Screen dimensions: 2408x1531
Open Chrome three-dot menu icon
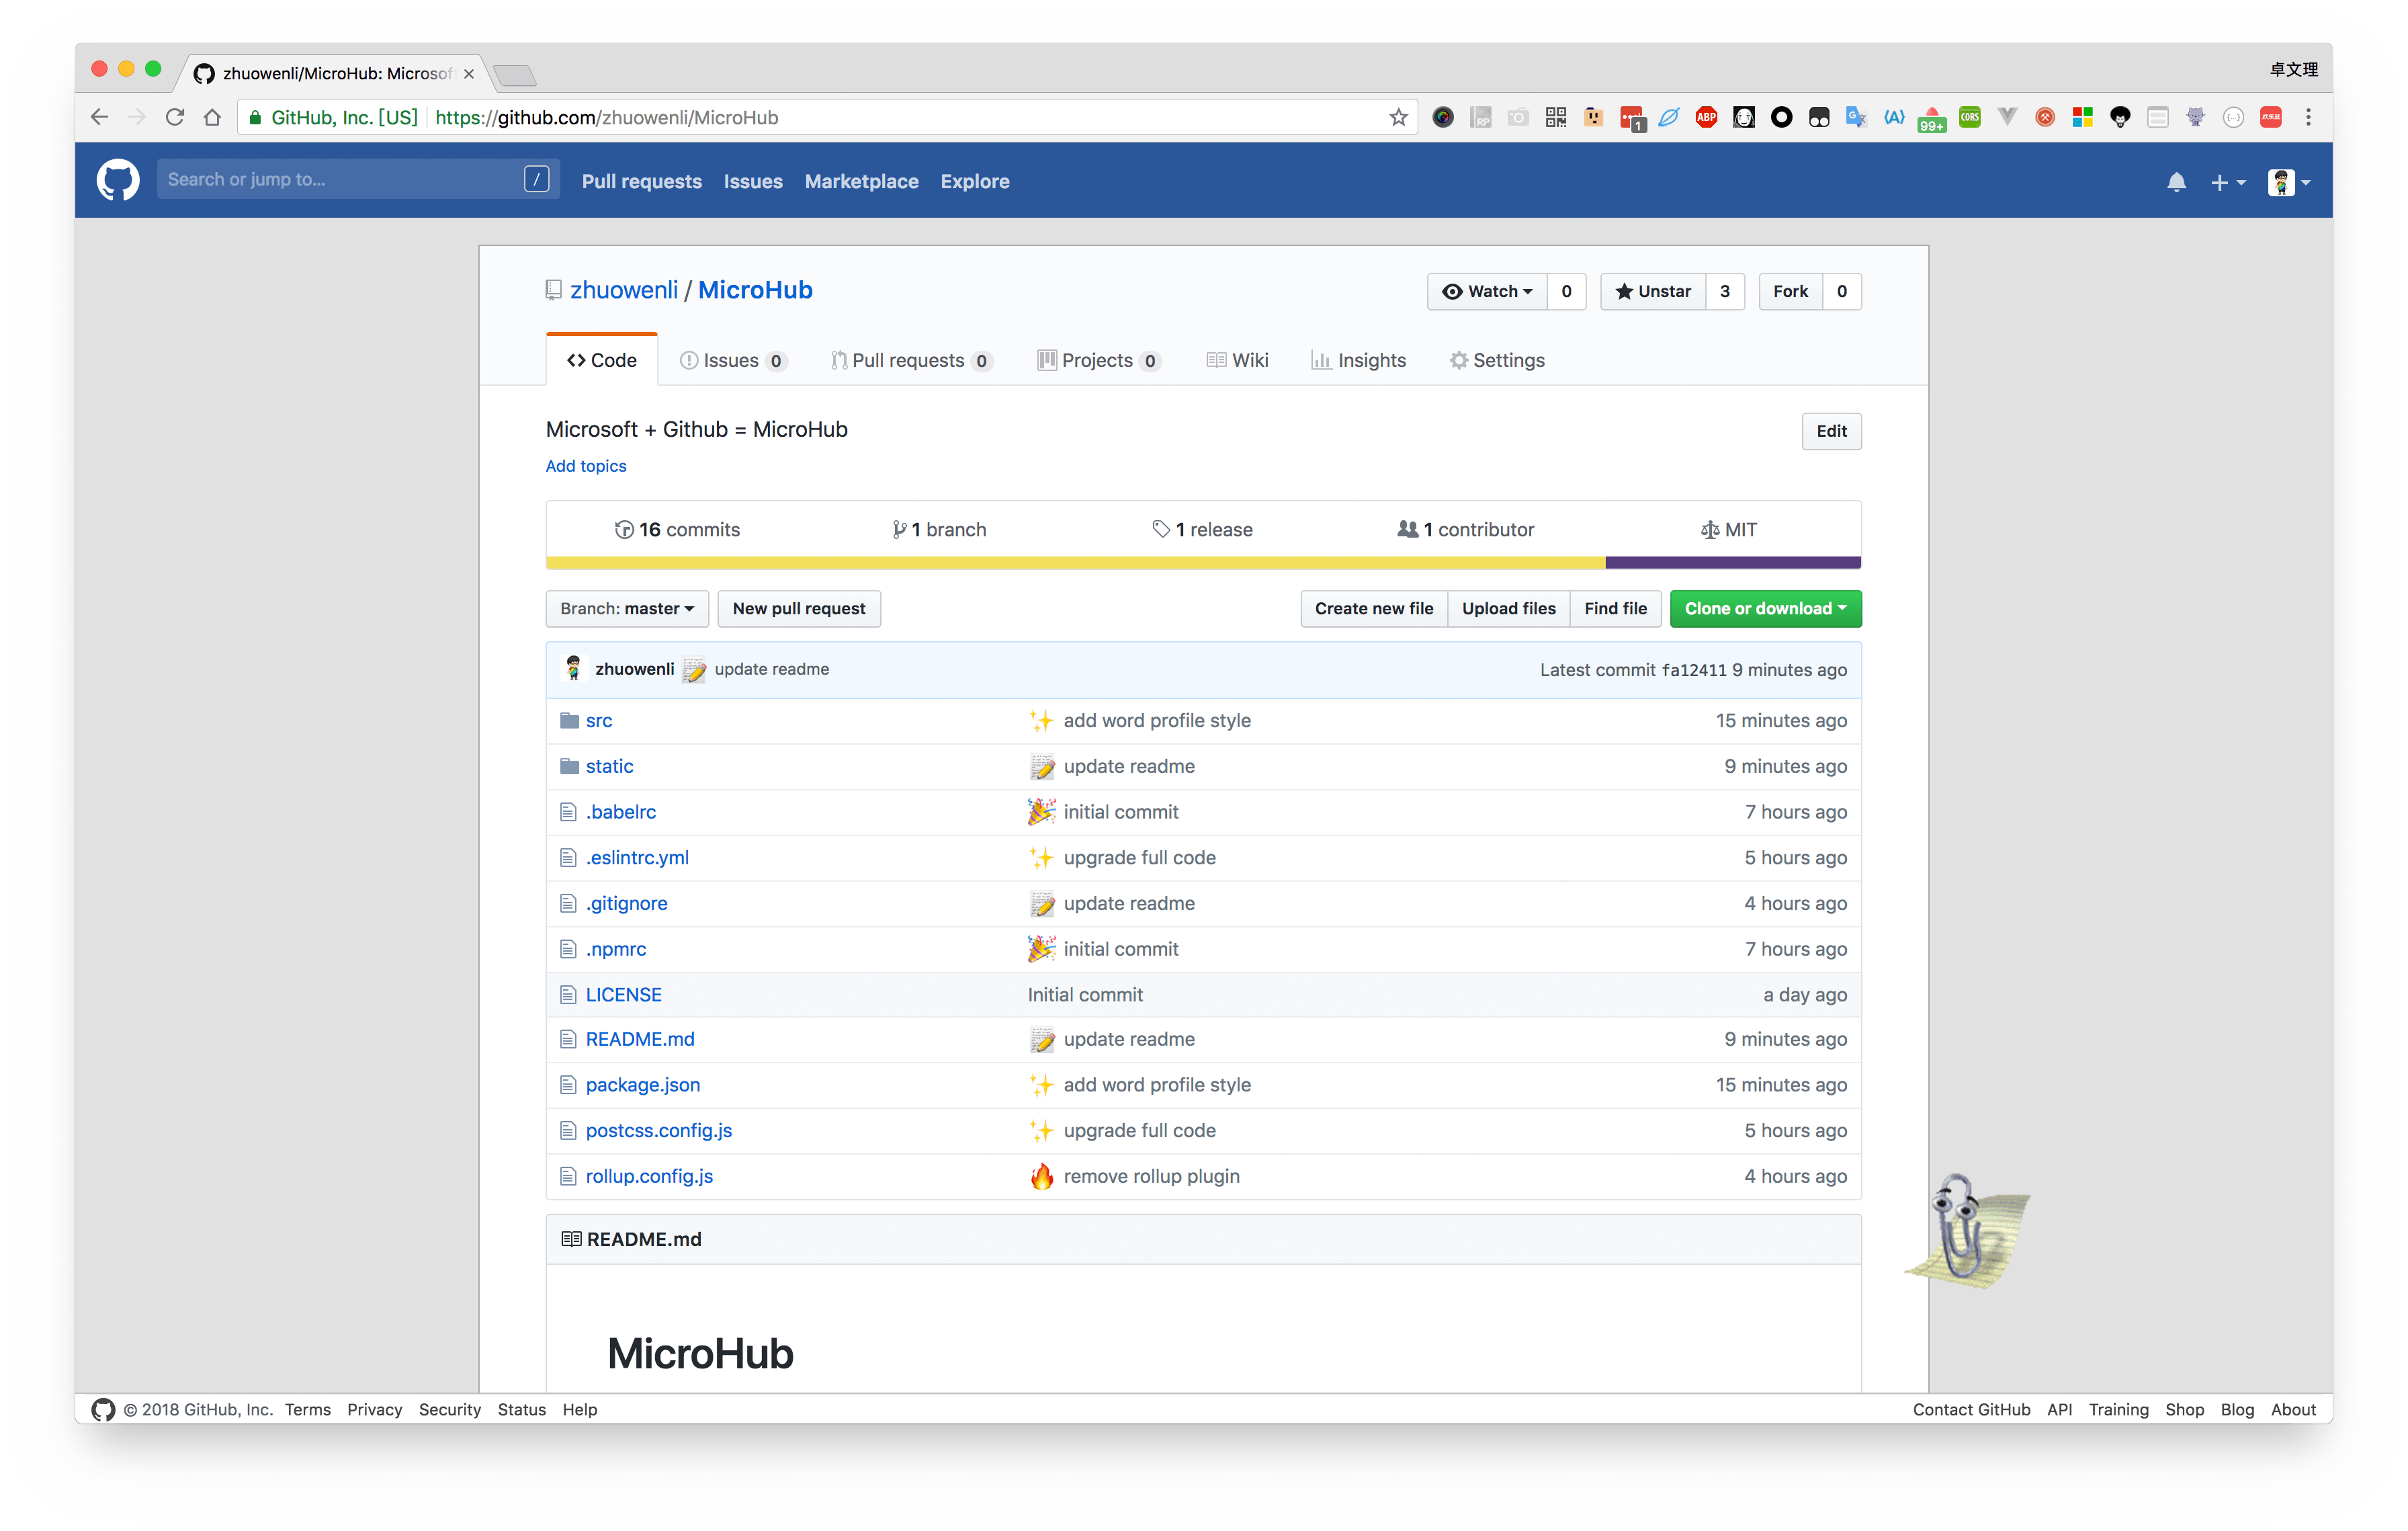2308,118
